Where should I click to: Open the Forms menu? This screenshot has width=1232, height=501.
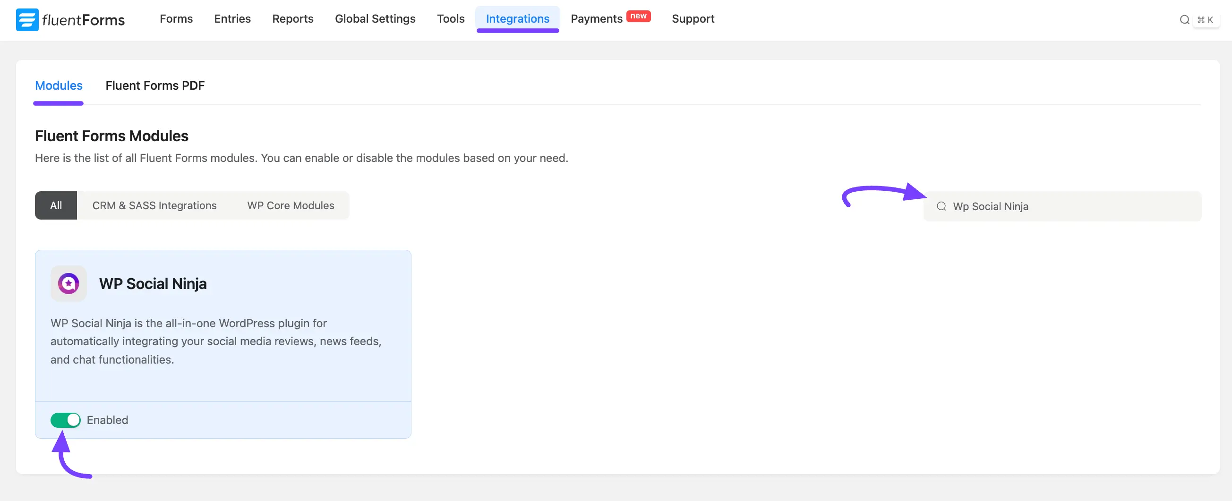point(176,18)
